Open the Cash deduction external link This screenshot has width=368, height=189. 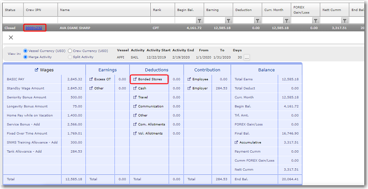point(135,88)
